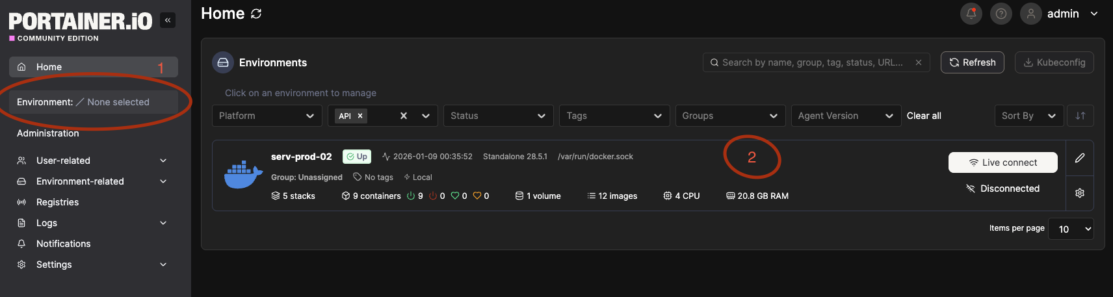Click the CPU chip icon
The width and height of the screenshot is (1113, 297).
(668, 196)
